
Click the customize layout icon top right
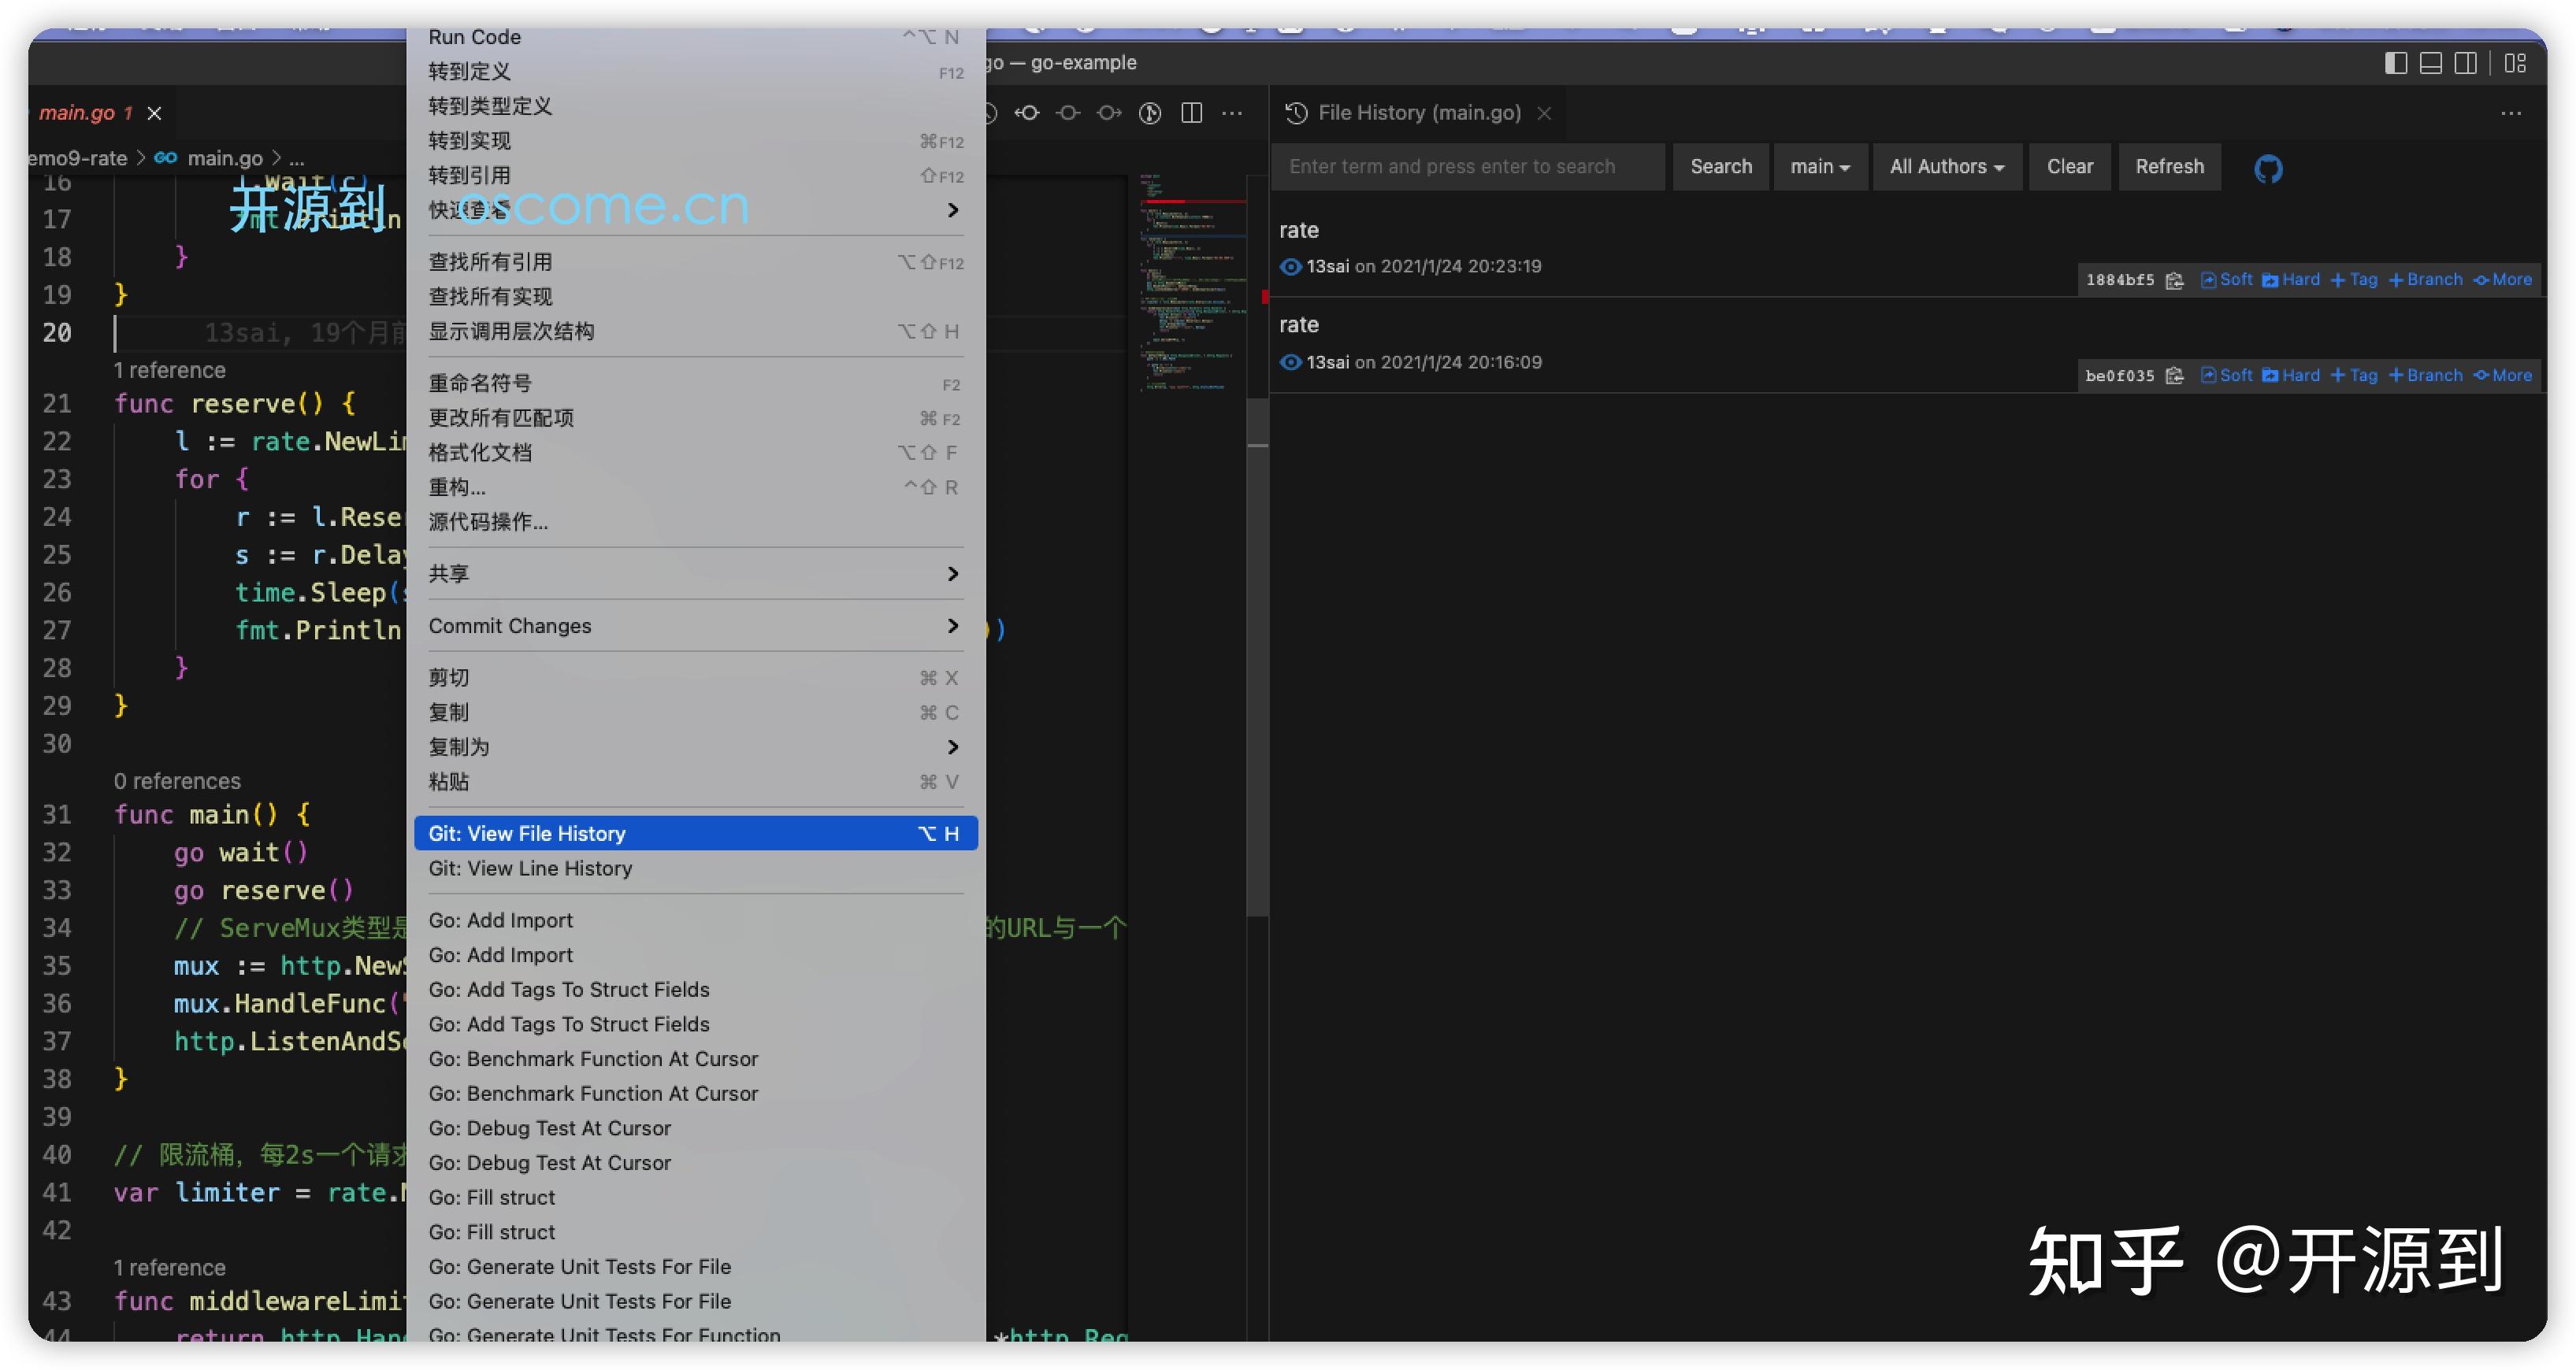[2516, 62]
